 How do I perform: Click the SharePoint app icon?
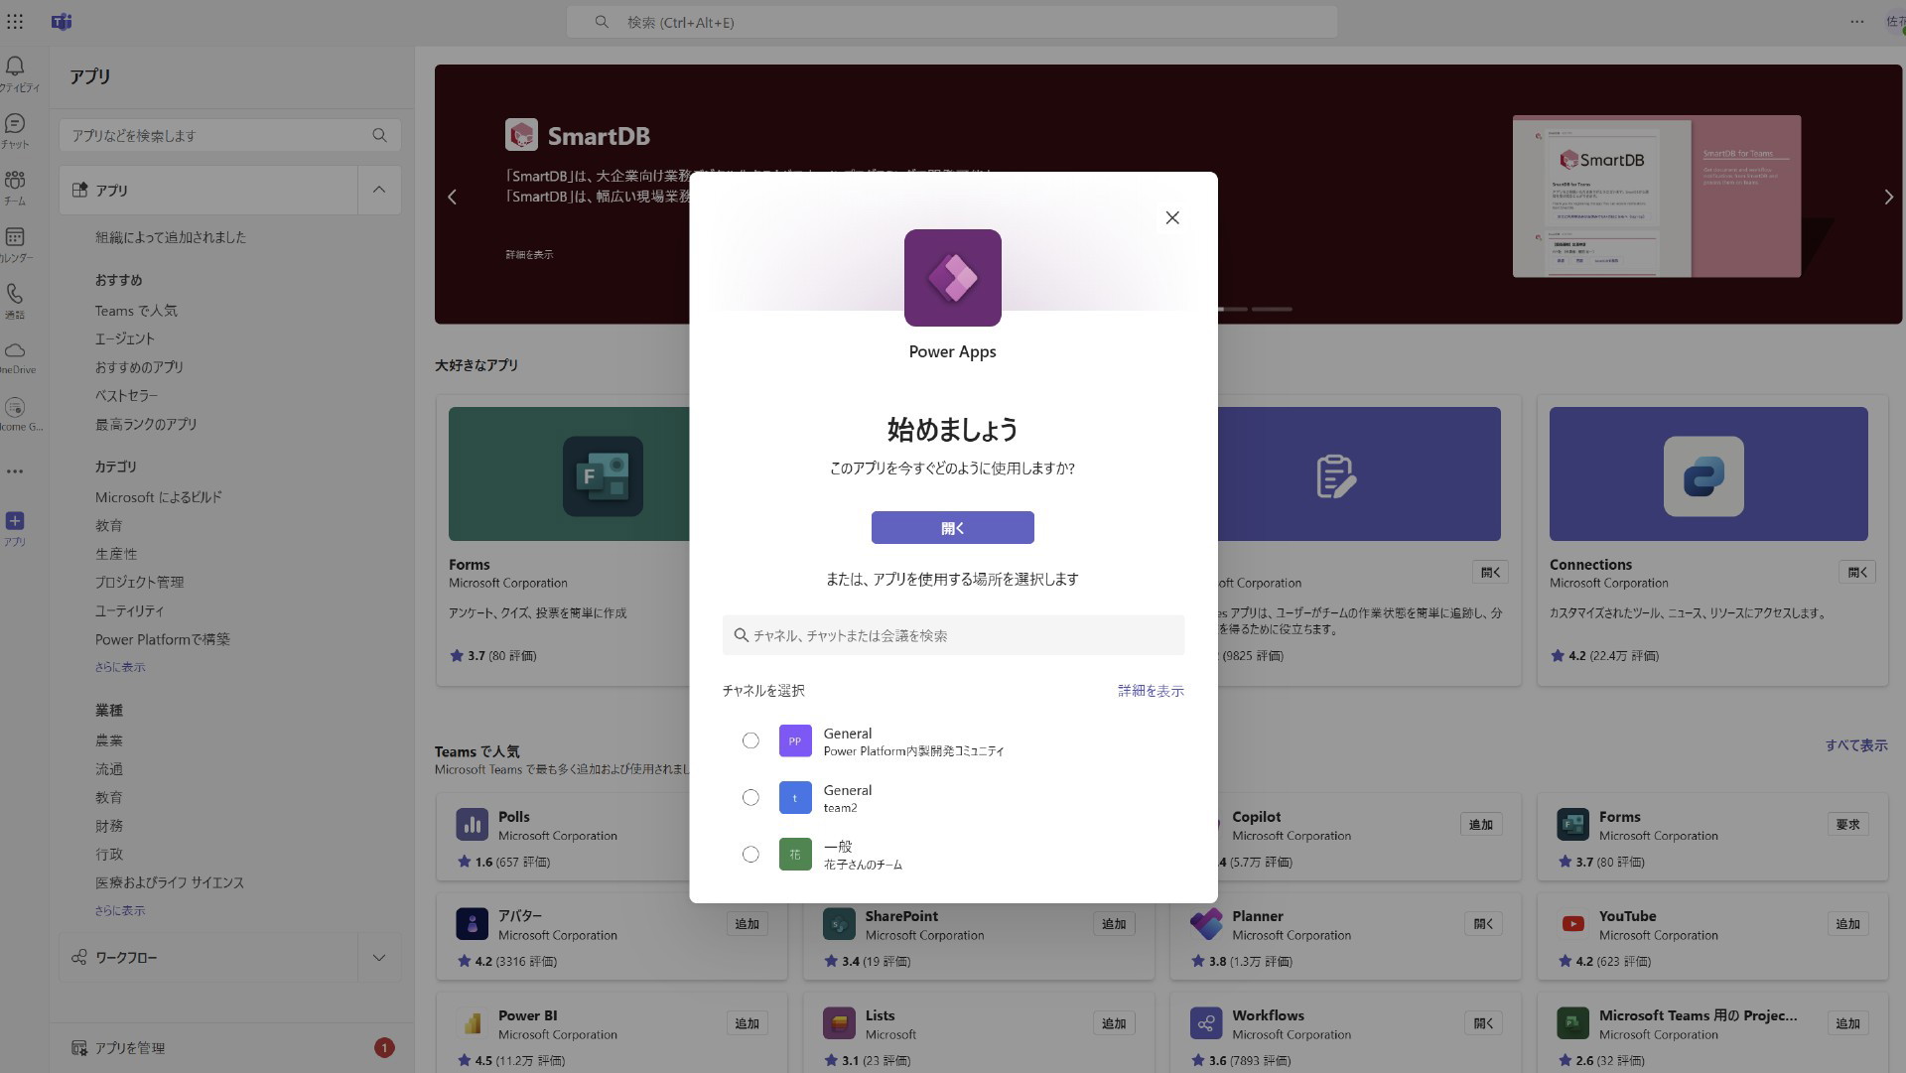click(x=839, y=923)
